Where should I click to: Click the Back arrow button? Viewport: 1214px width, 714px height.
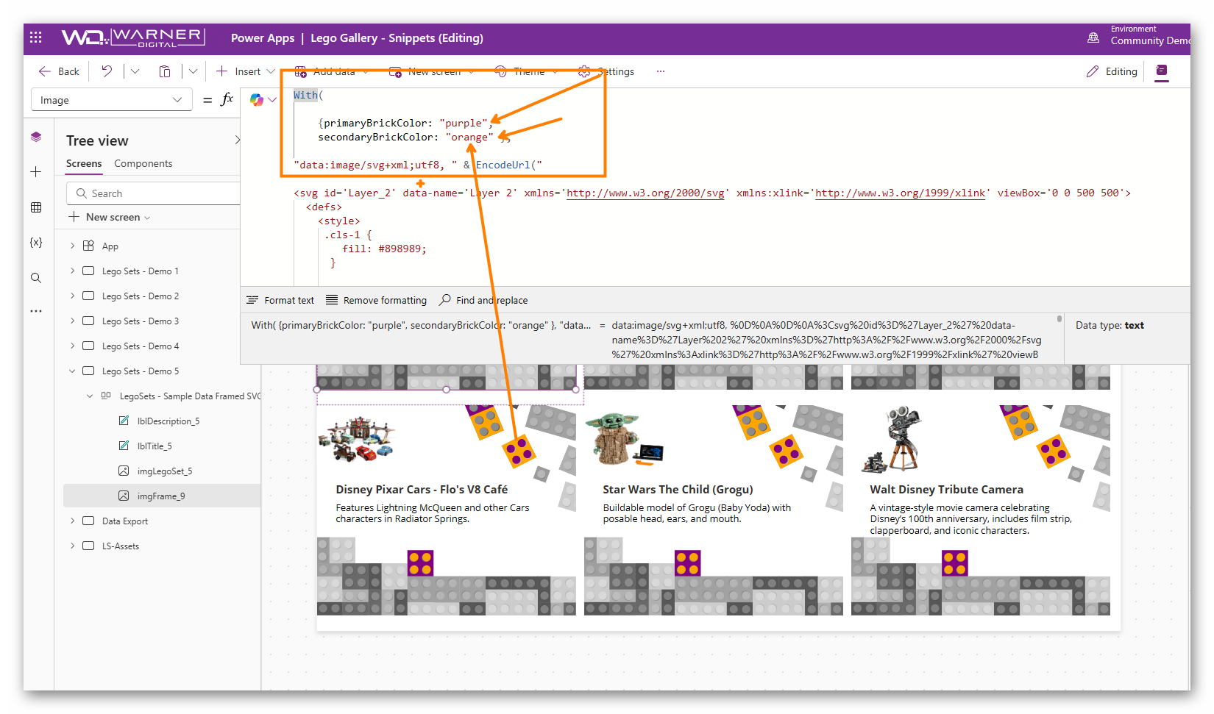coord(59,71)
